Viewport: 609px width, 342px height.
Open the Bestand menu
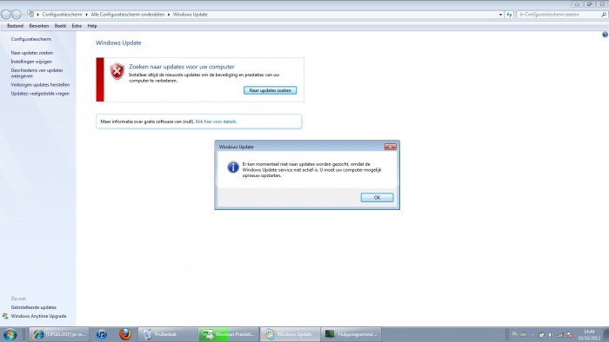pyautogui.click(x=15, y=26)
